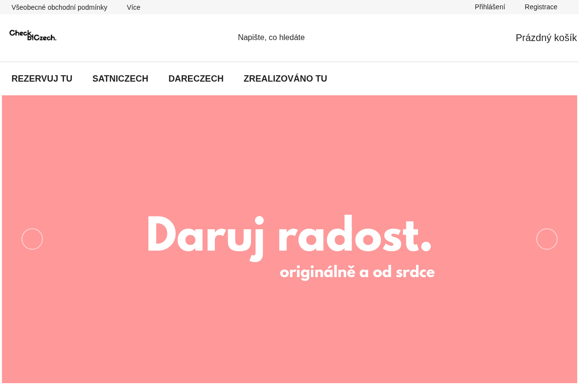
Task: Open the Registrace link
Action: 541,7
